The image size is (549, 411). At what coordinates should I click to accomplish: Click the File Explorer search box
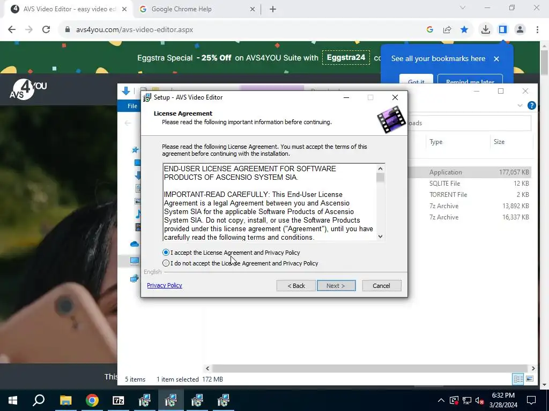coord(469,123)
